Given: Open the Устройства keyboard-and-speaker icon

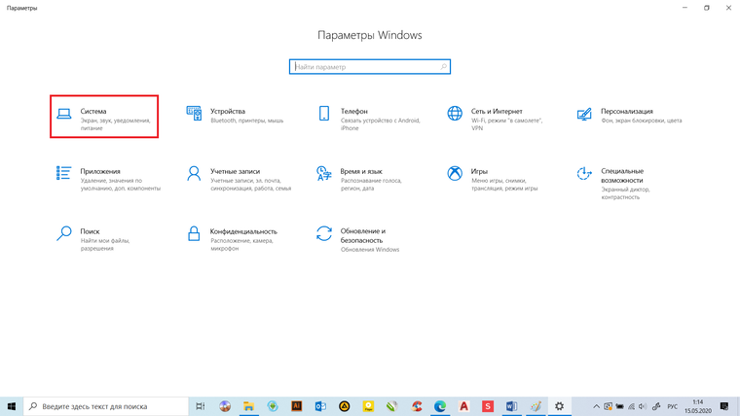Looking at the screenshot, I should pos(194,114).
